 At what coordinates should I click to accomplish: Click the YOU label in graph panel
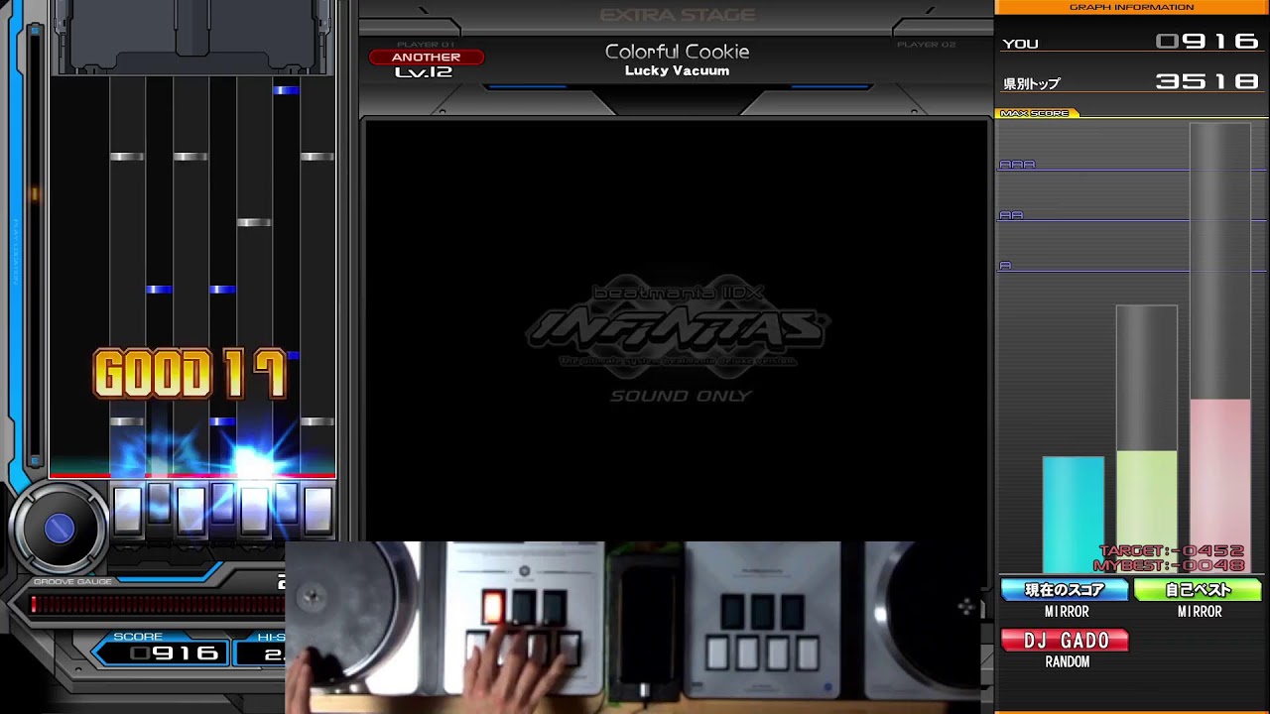click(x=1020, y=44)
